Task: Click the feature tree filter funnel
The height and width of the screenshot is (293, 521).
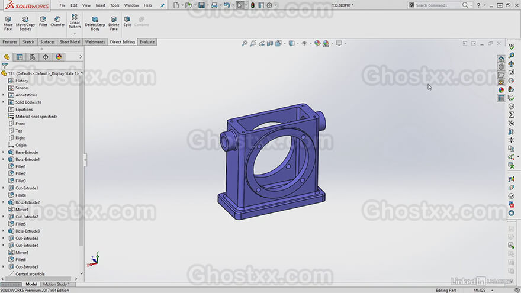Action: tap(5, 66)
